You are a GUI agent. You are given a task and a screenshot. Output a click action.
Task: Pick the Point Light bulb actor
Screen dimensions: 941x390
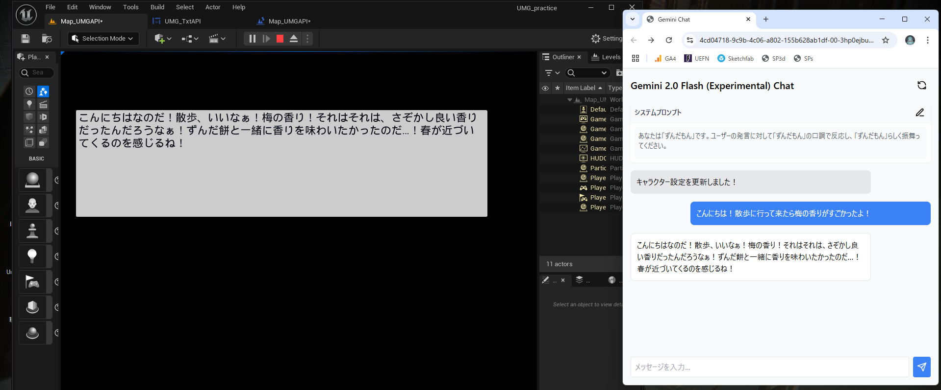pyautogui.click(x=32, y=256)
